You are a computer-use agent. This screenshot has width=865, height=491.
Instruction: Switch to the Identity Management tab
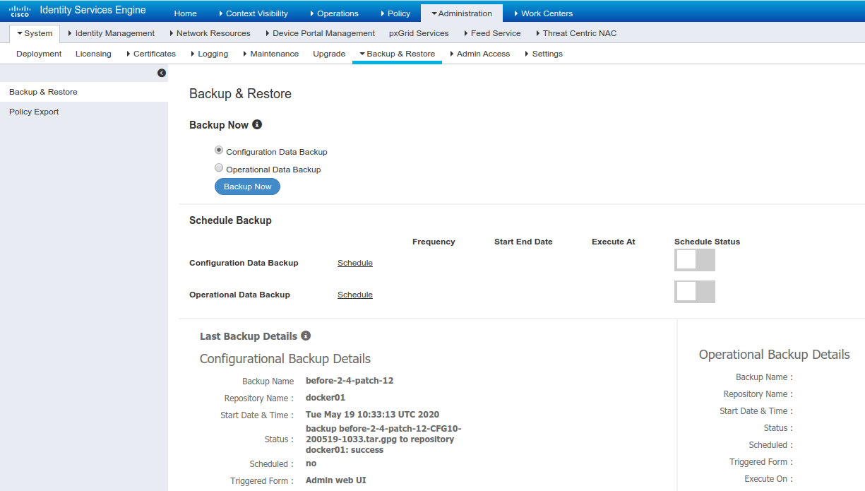(115, 33)
